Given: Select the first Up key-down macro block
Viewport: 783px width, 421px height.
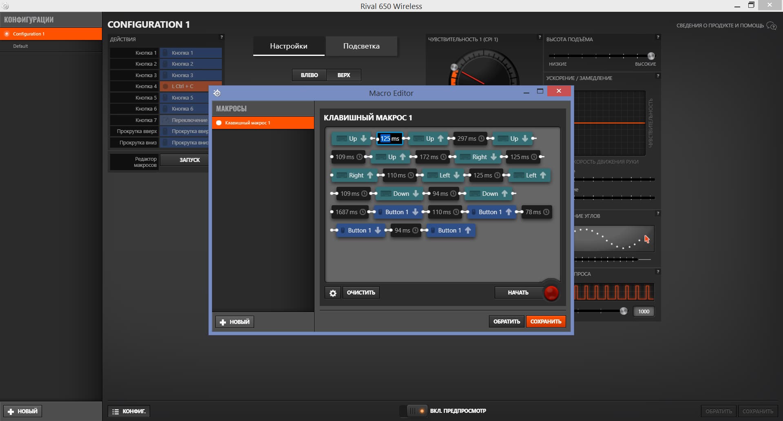Looking at the screenshot, I should tap(352, 139).
